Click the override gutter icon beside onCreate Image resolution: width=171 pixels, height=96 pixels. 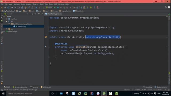[46, 47]
